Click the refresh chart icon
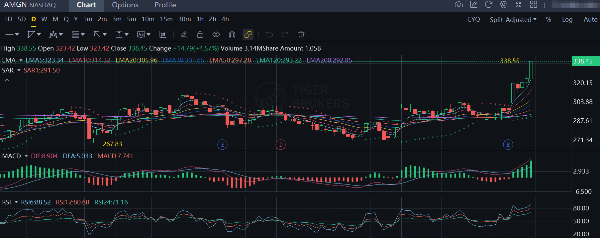 pos(488,5)
